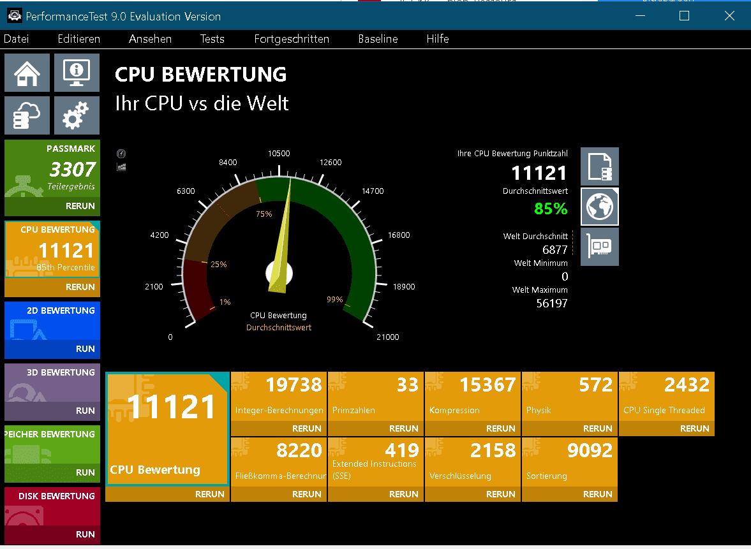The width and height of the screenshot is (751, 549).
Task: Run the 2D Bewertung test
Action: [x=52, y=349]
